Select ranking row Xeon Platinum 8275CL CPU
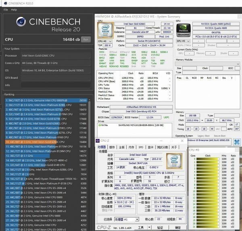The width and height of the screenshot is (242, 231). [x=46, y=109]
